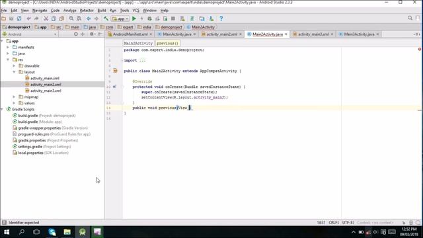Image resolution: width=423 pixels, height=238 pixels.
Task: Open activity_main3.xml in the project tree
Action: pyautogui.click(x=46, y=91)
